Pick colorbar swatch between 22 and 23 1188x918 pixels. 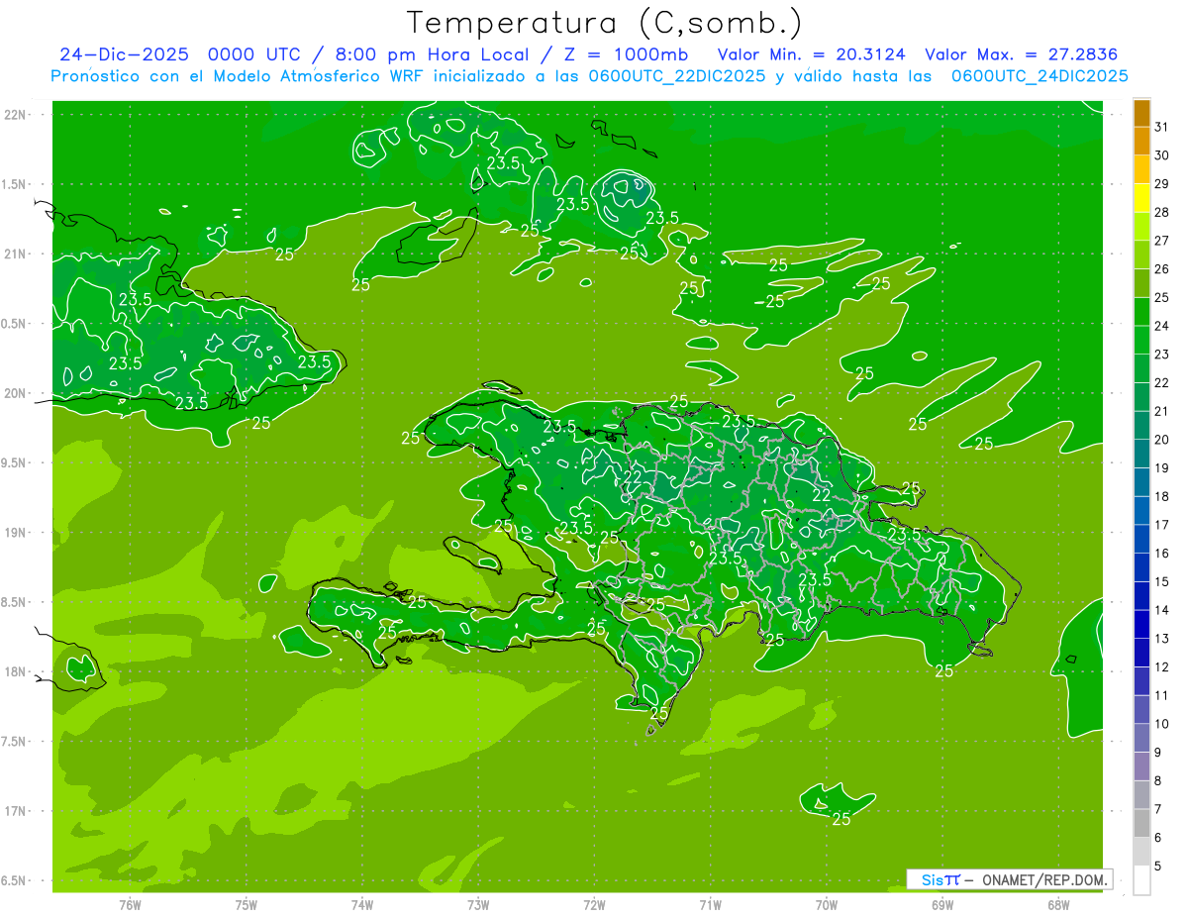coord(1141,368)
